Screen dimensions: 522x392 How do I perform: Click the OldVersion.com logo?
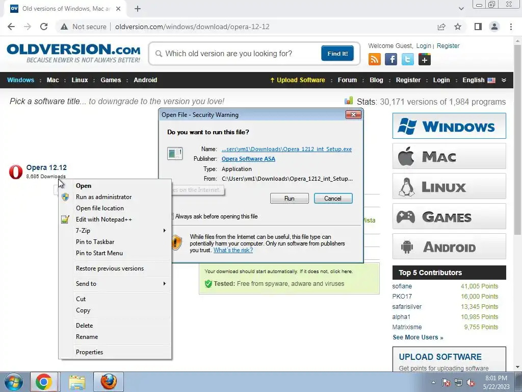coord(73,53)
